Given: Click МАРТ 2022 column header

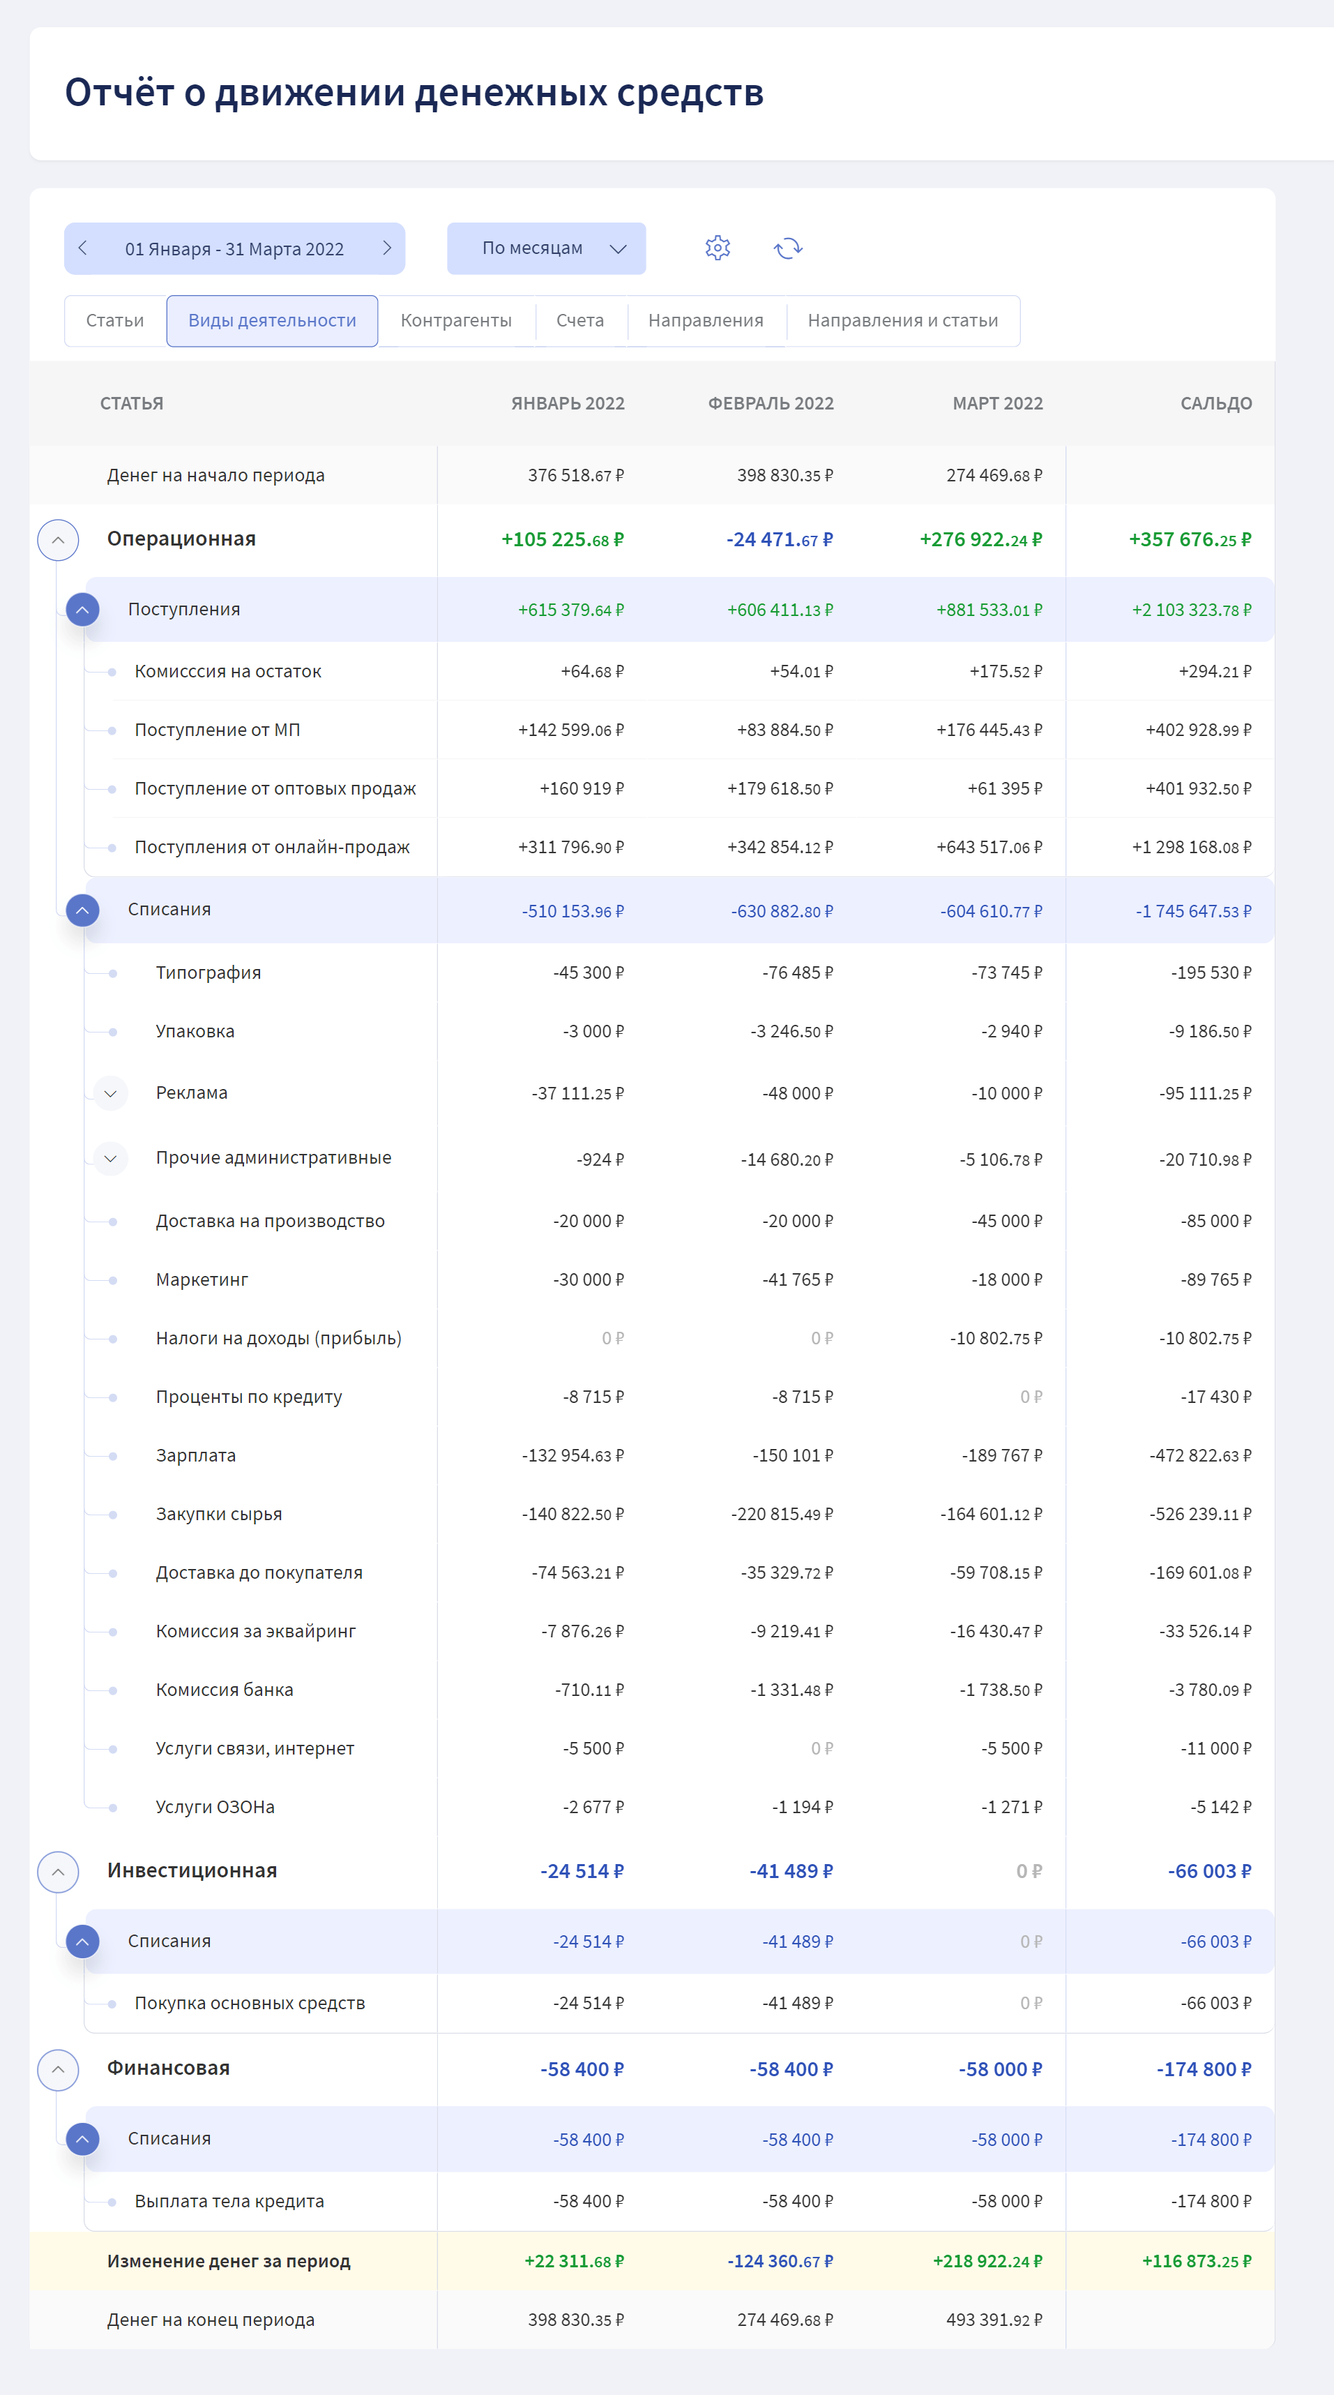Looking at the screenshot, I should point(997,403).
